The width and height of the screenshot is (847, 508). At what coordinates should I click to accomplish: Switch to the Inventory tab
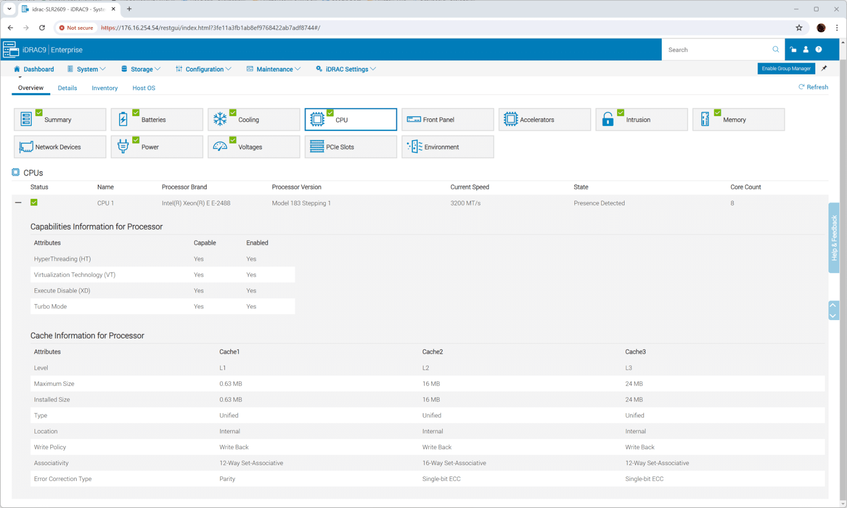(x=105, y=88)
